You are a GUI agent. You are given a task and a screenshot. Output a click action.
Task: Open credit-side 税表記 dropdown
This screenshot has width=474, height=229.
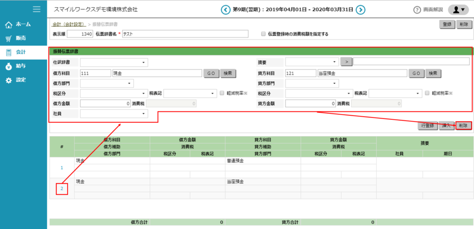395,93
